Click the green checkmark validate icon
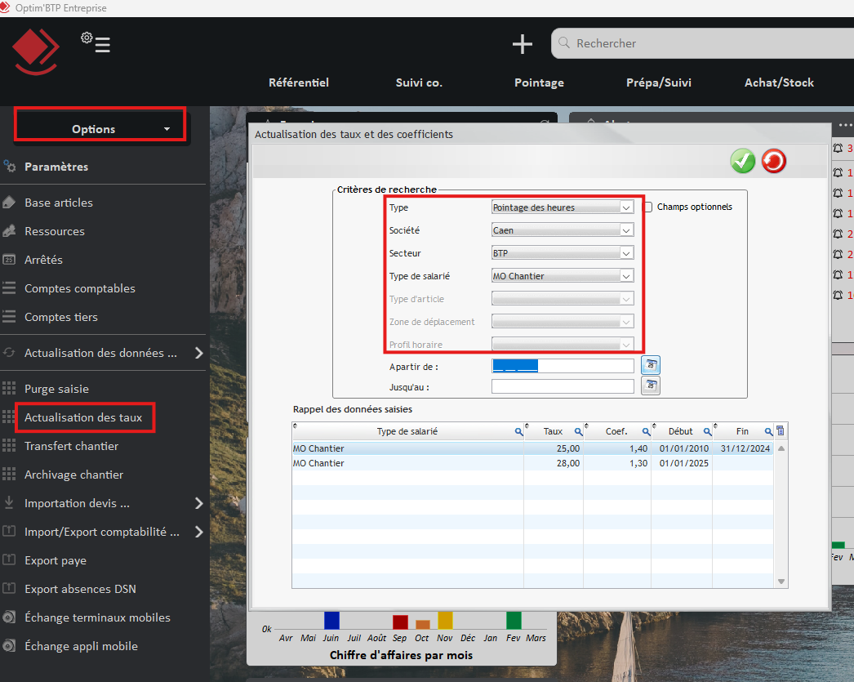854x682 pixels. click(x=742, y=161)
